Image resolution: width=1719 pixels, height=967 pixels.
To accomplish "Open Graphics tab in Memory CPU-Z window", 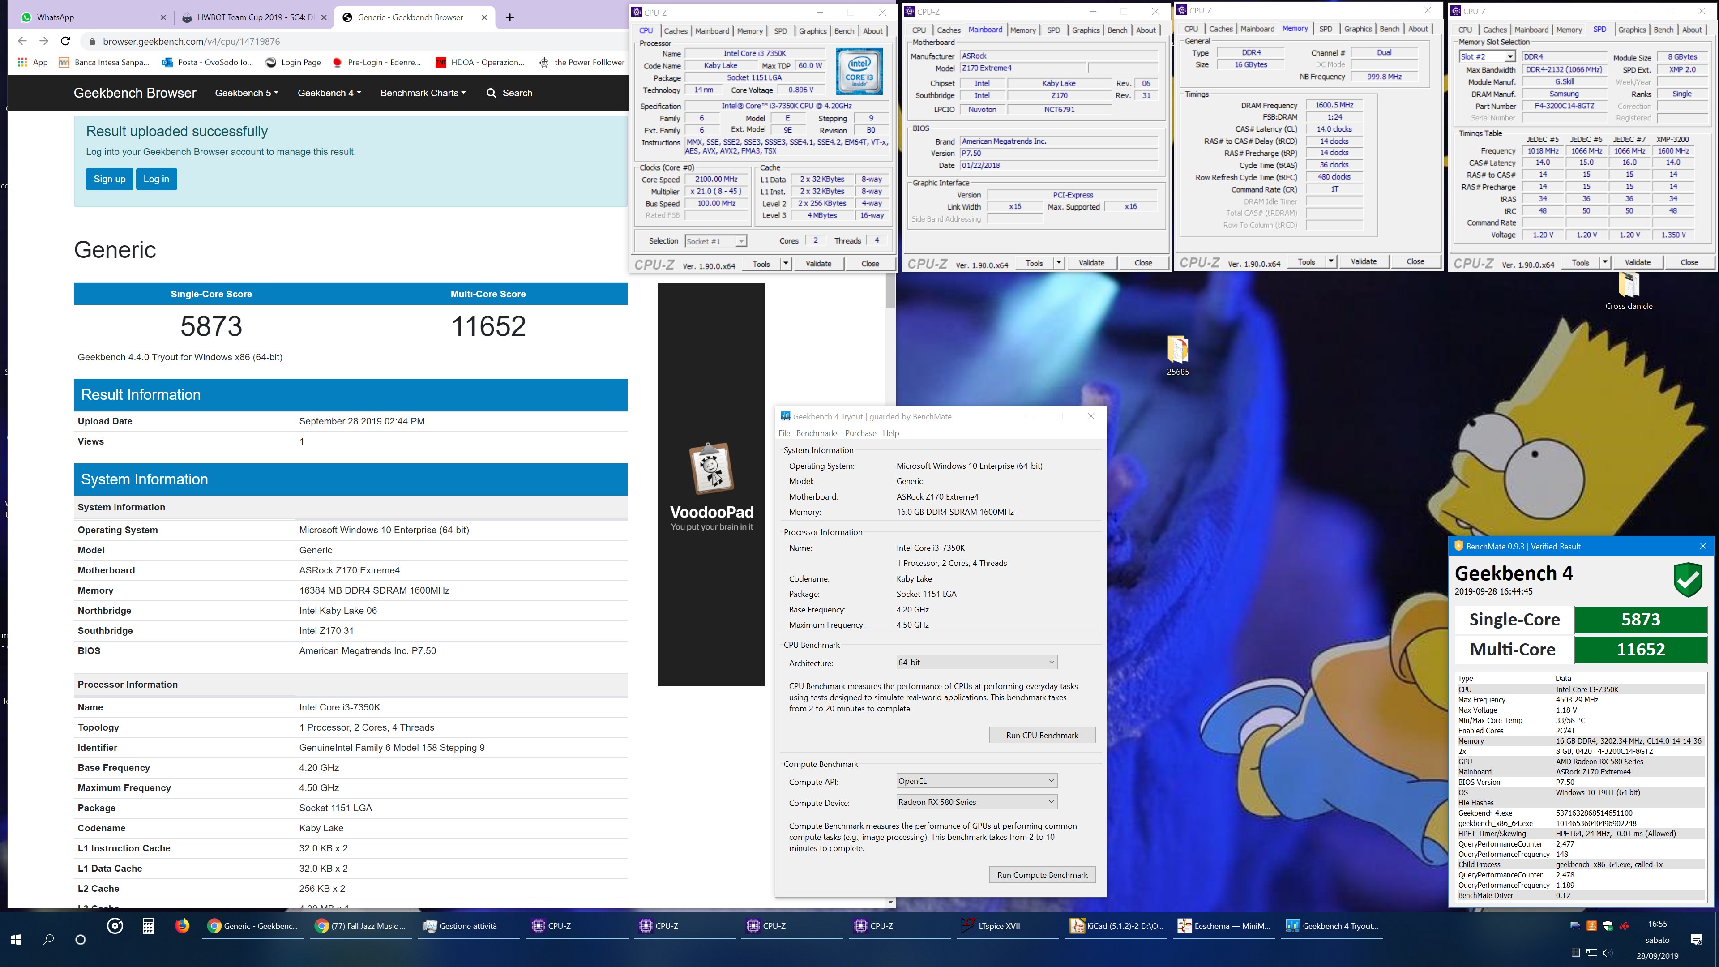I will (x=1358, y=29).
